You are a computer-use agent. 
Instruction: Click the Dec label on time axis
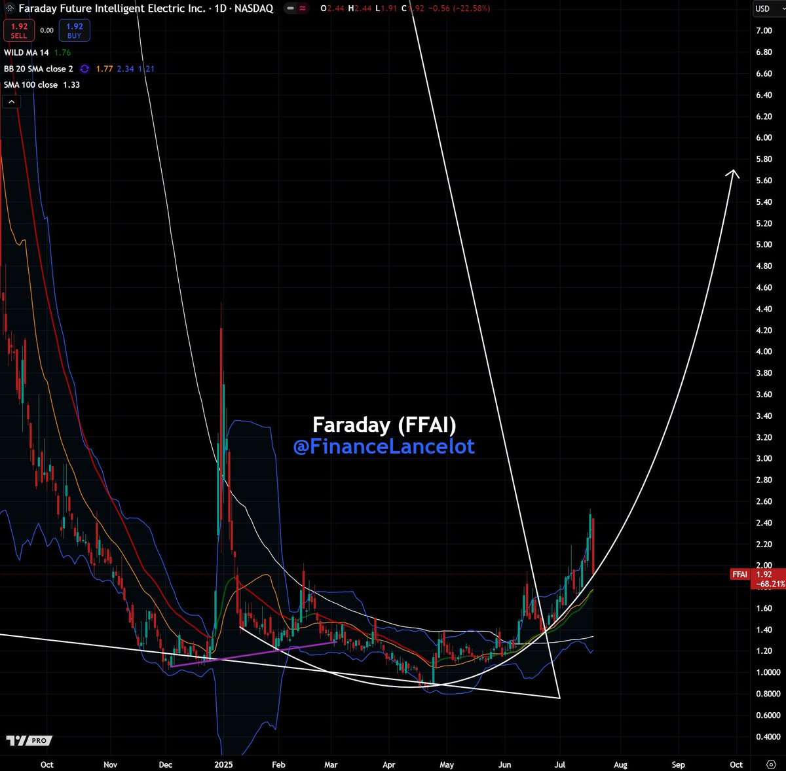click(166, 764)
